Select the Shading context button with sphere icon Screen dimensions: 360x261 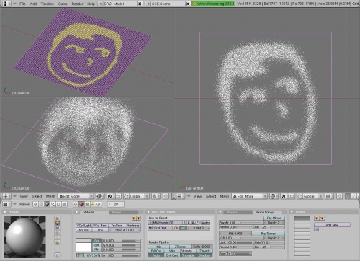pyautogui.click(x=47, y=204)
